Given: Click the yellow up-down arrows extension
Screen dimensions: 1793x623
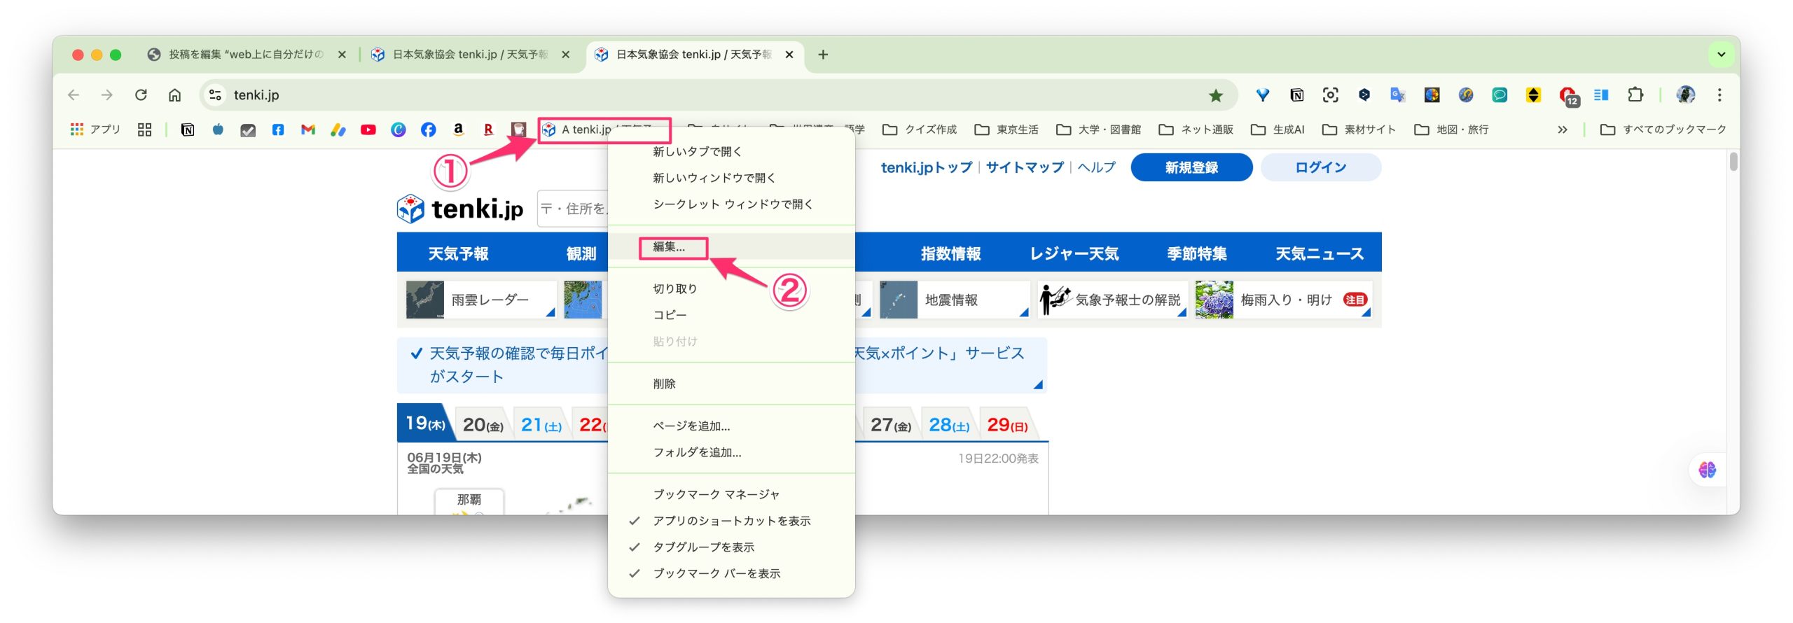Looking at the screenshot, I should coord(1533,94).
